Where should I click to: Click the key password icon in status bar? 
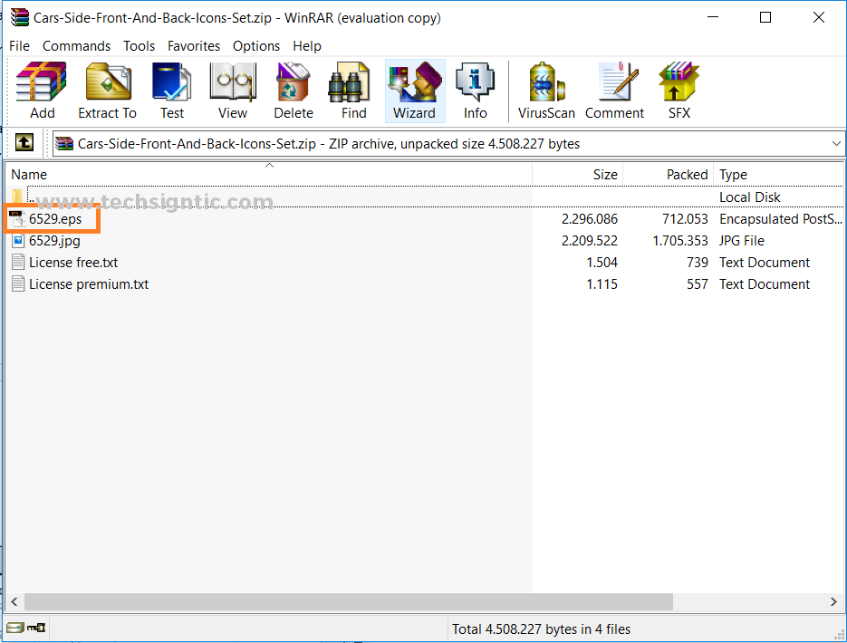coord(36,628)
